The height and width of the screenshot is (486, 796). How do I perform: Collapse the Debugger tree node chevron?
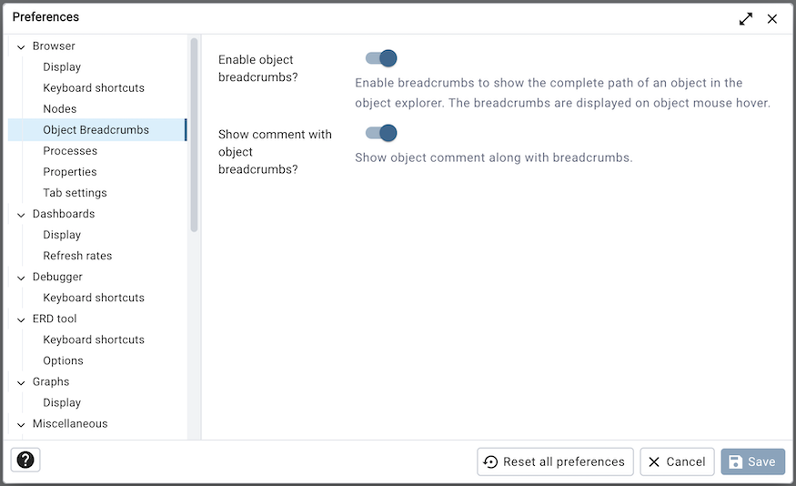tap(21, 278)
